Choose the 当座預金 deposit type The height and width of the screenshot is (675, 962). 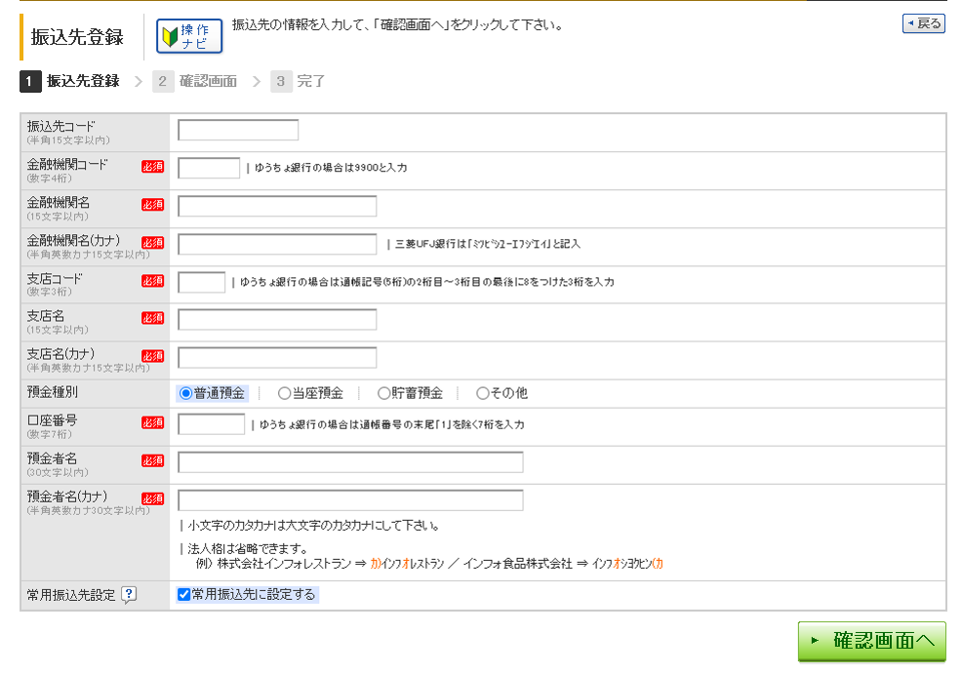284,393
